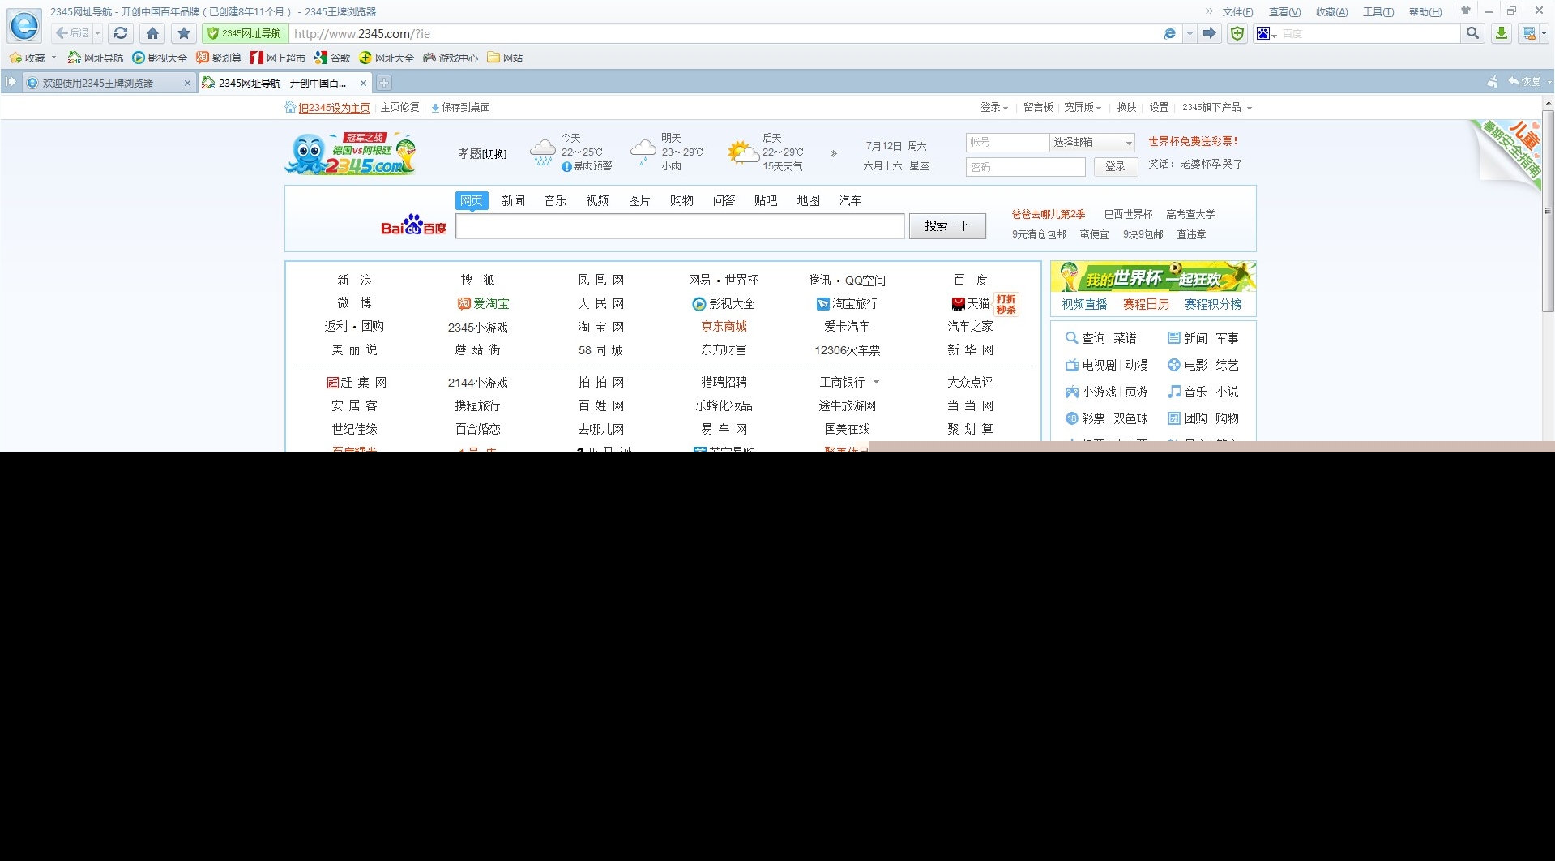1555x861 pixels.
Task: Open 游戏中心 bookmark
Action: [451, 58]
